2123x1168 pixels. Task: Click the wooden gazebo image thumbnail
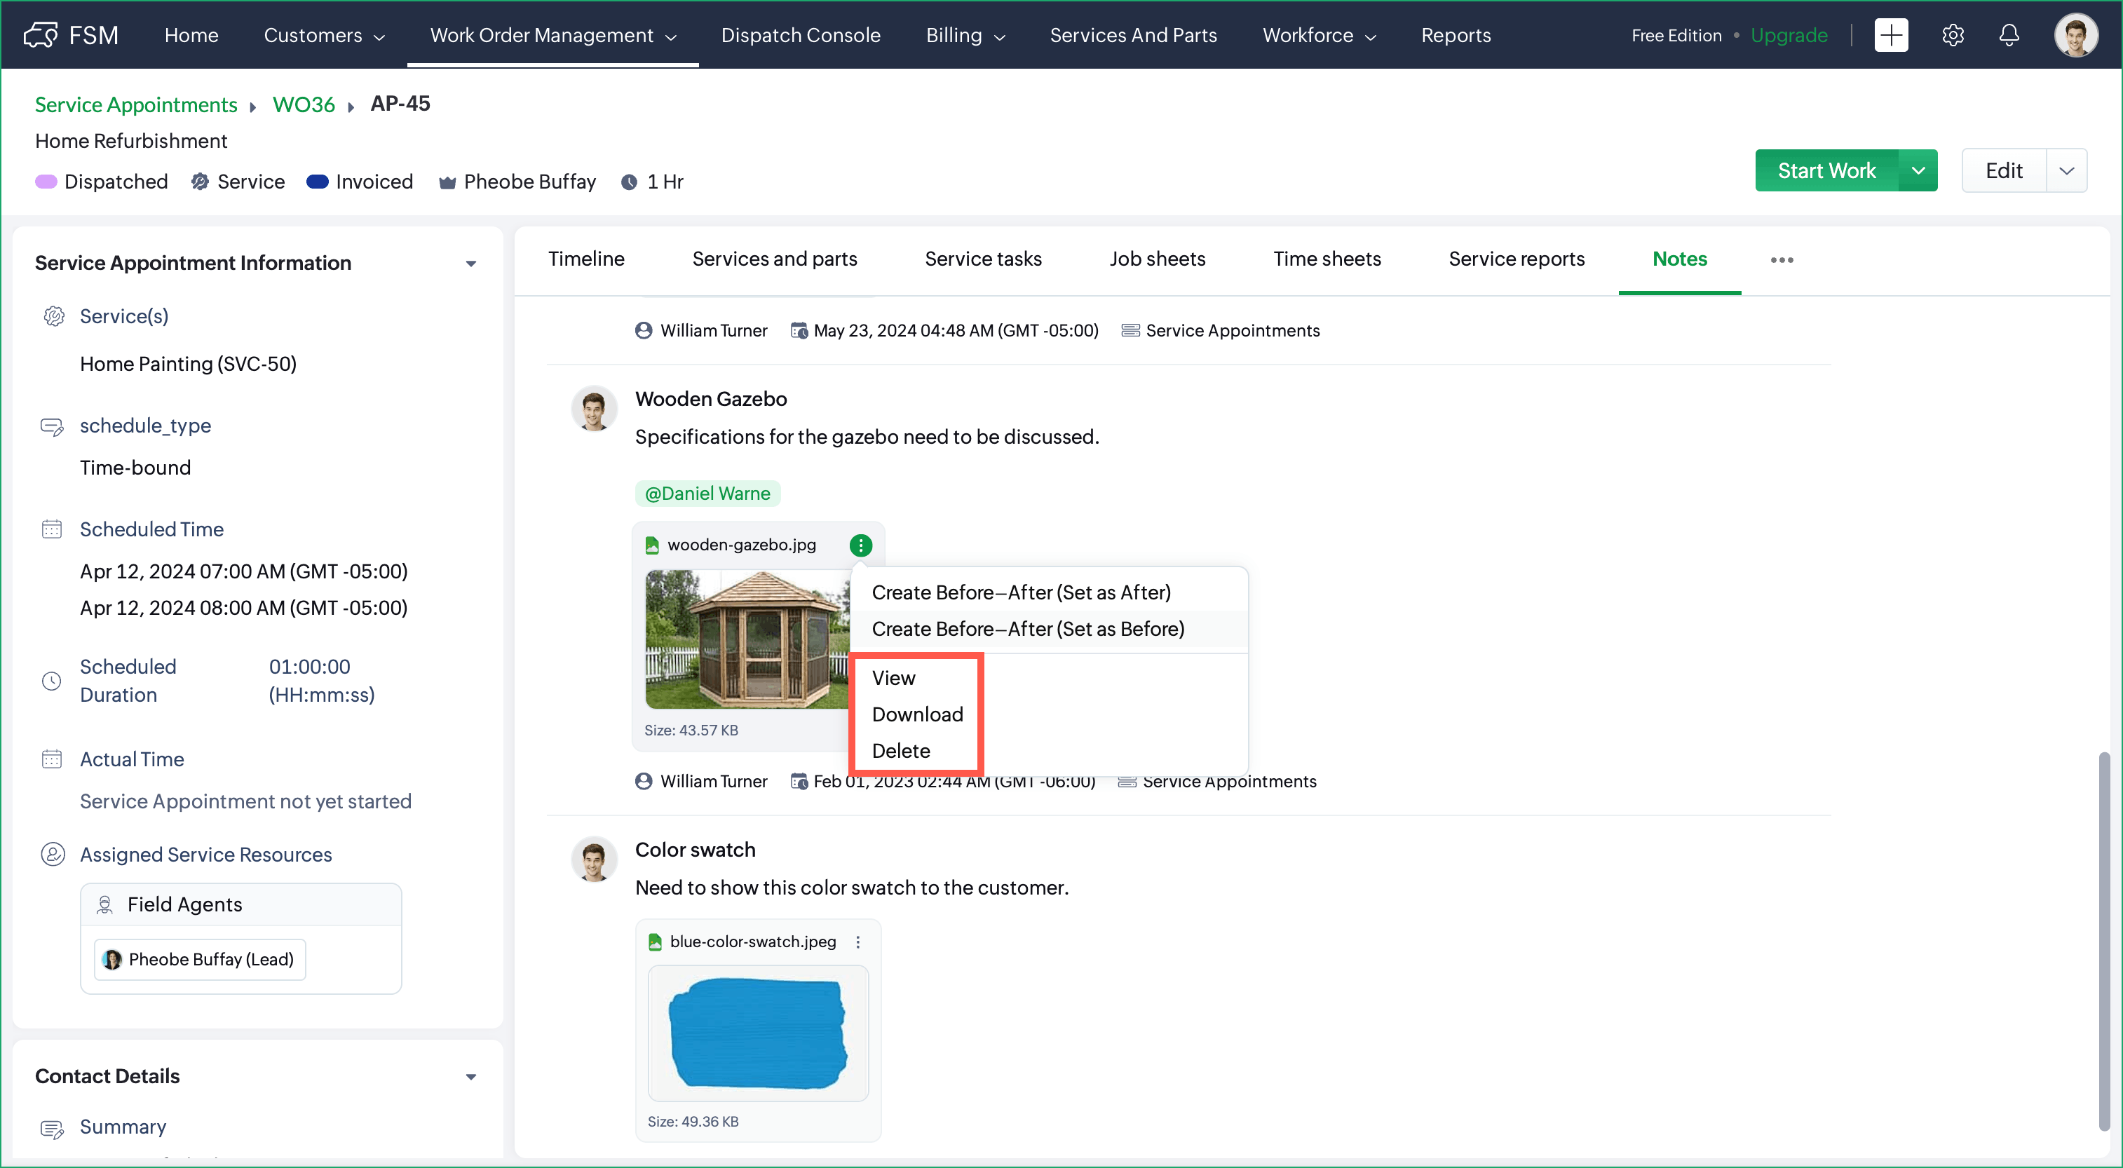746,639
